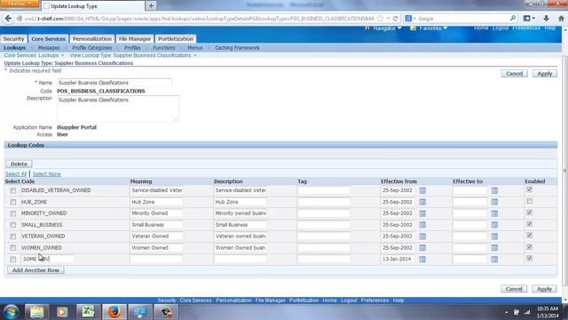Image resolution: width=568 pixels, height=320 pixels.
Task: Switch to Firefox in taskbar
Action: pos(114,312)
